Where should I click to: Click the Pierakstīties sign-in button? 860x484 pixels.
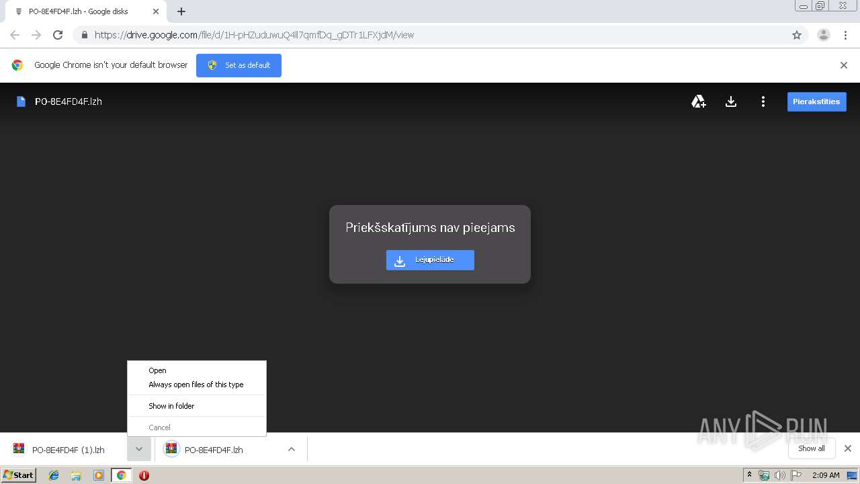[816, 102]
